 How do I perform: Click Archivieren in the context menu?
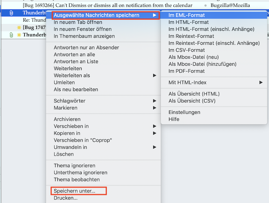coord(67,119)
